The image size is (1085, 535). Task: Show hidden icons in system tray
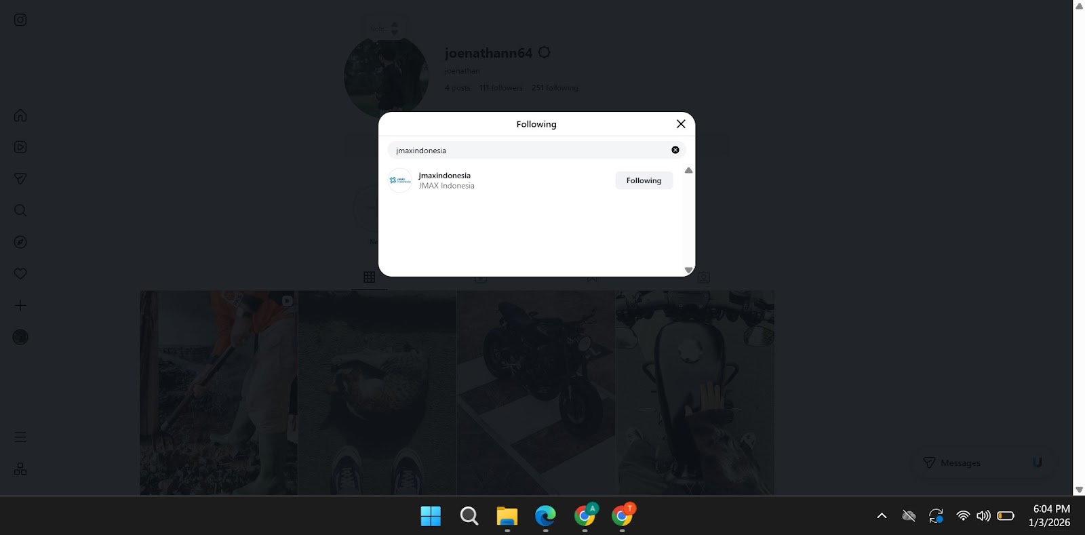point(882,515)
